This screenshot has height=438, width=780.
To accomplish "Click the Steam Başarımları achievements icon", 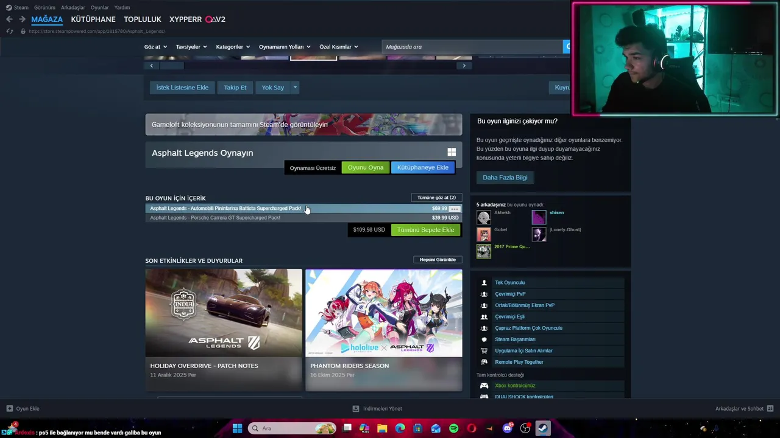I will tap(484, 339).
